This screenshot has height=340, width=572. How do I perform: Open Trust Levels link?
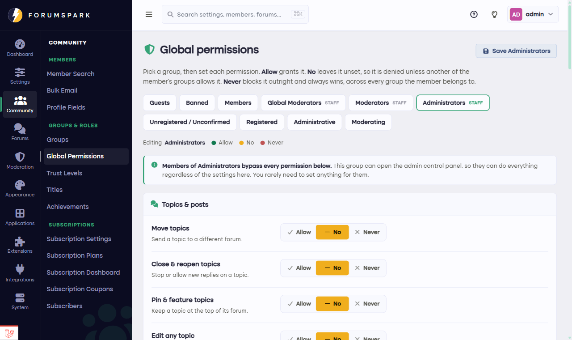[x=64, y=173]
